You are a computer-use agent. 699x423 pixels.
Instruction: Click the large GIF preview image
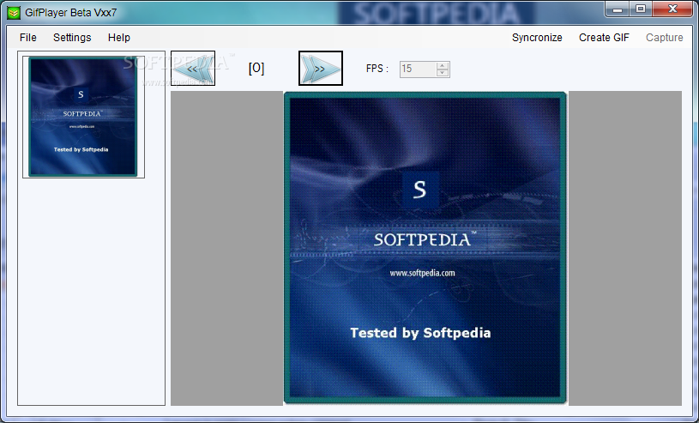click(425, 248)
